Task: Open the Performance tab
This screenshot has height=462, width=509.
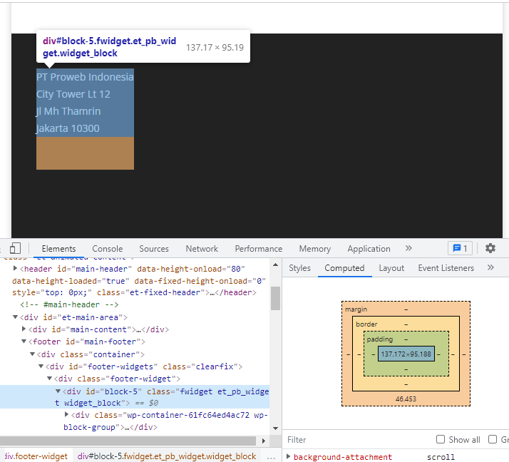Action: 258,249
